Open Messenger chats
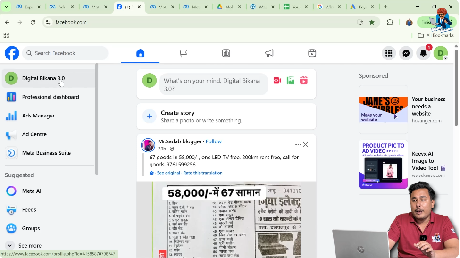Image resolution: width=460 pixels, height=258 pixels. (406, 53)
